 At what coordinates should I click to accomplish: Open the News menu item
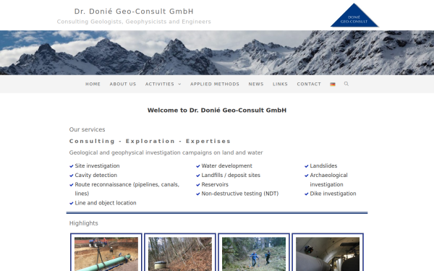coord(256,84)
